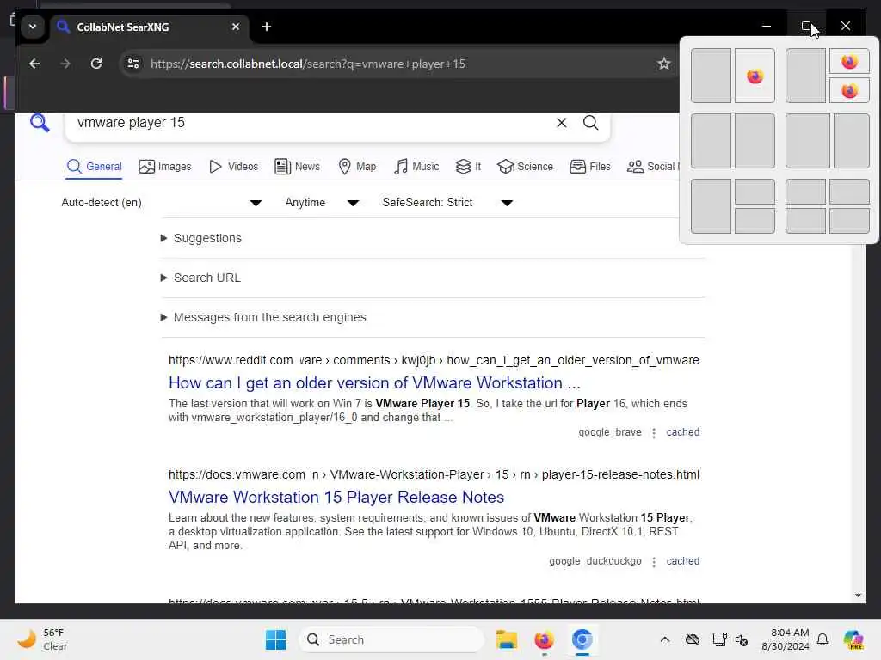Click the taskbar Search box
The width and height of the screenshot is (881, 660).
tap(391, 639)
